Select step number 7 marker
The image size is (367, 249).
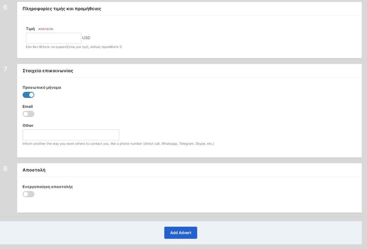point(5,70)
